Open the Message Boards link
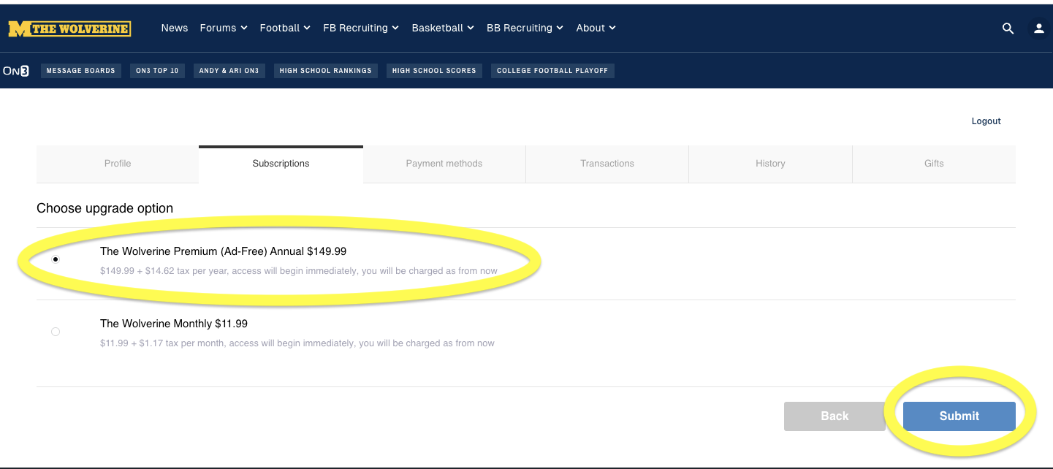The image size is (1053, 469). [80, 71]
